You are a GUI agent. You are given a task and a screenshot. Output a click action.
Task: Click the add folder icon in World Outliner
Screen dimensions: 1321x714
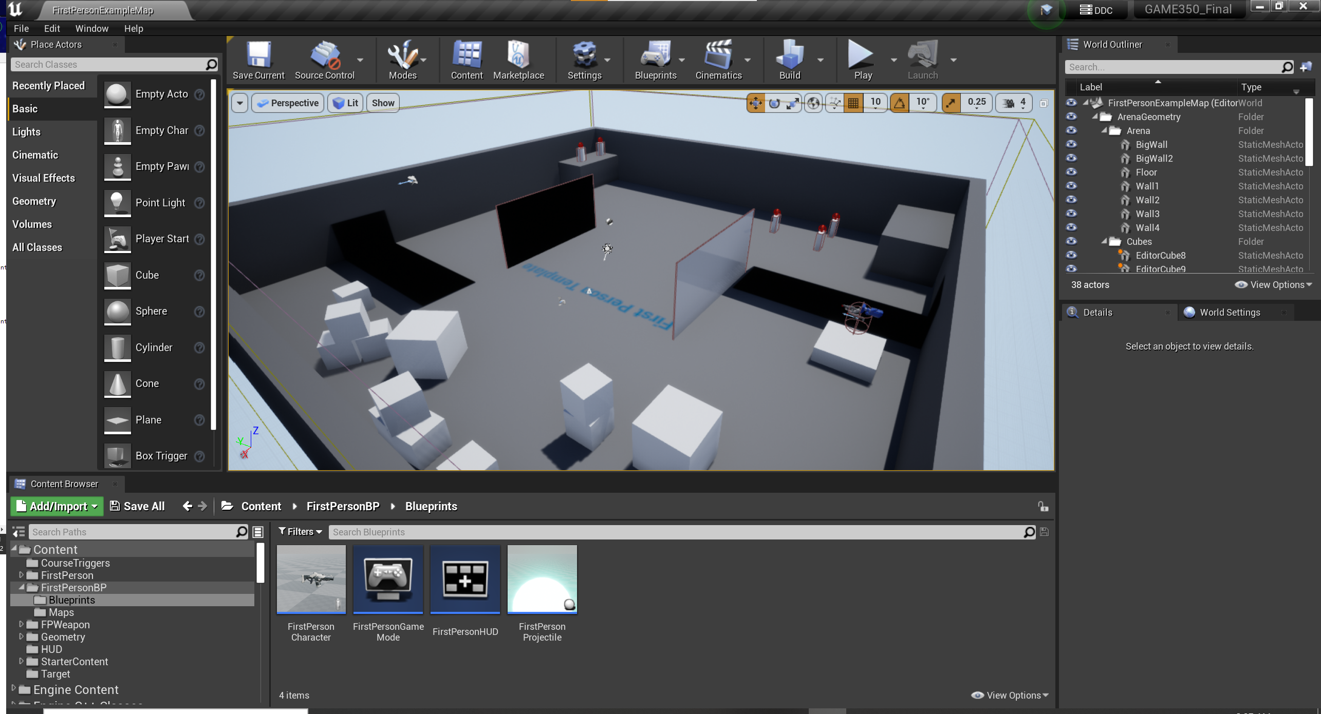pyautogui.click(x=1306, y=67)
